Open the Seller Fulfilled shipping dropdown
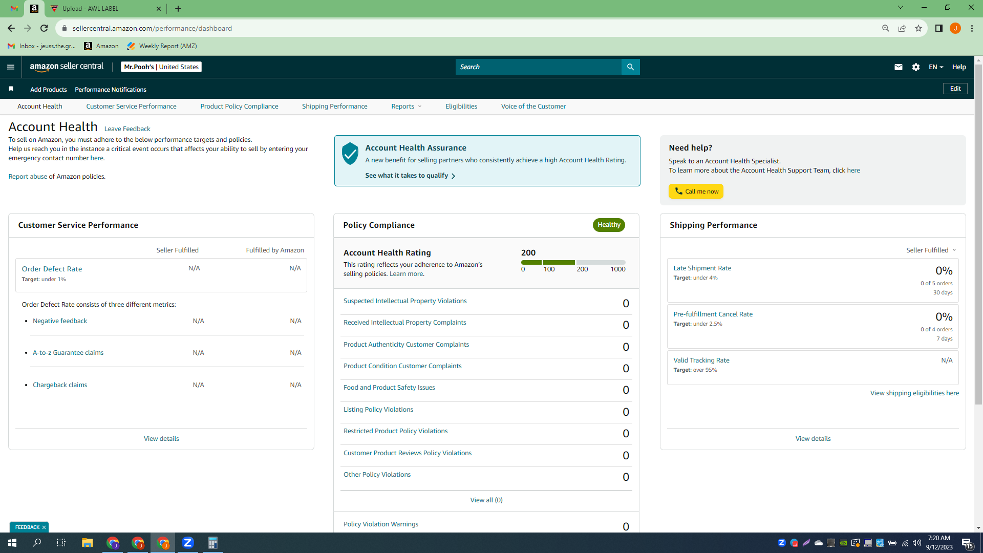This screenshot has height=553, width=983. [x=931, y=250]
